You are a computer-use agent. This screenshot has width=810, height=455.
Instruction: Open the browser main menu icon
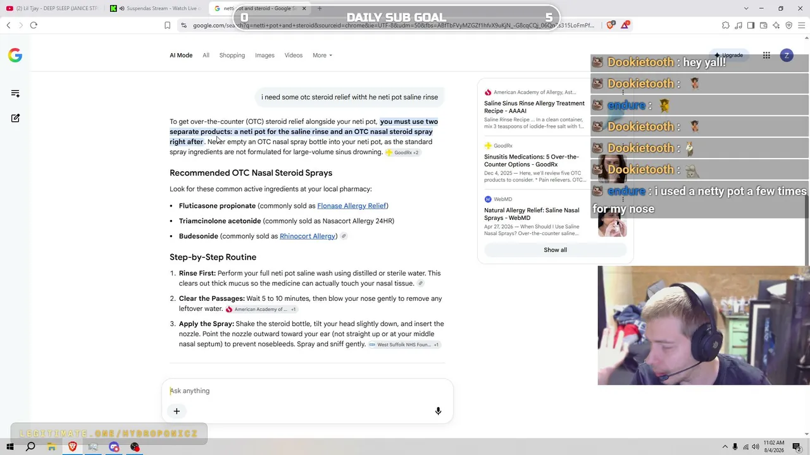[x=801, y=25]
